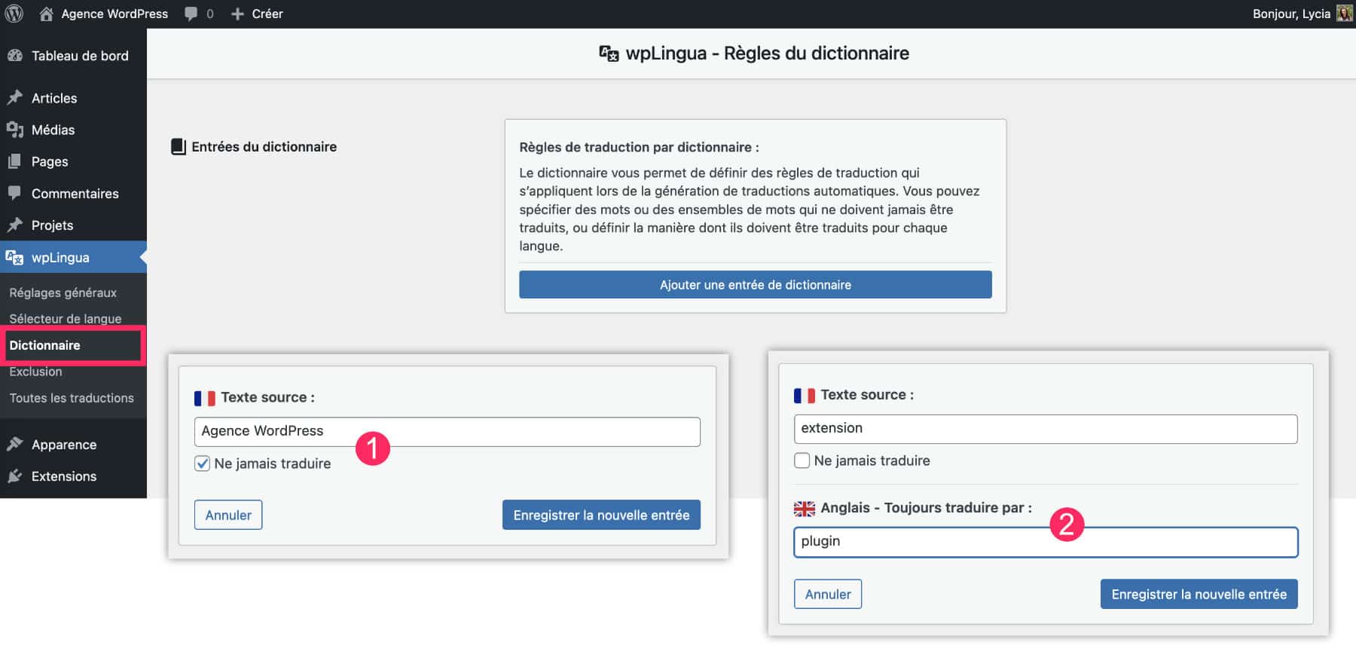Open the comments bubble icon in admin bar

(191, 14)
